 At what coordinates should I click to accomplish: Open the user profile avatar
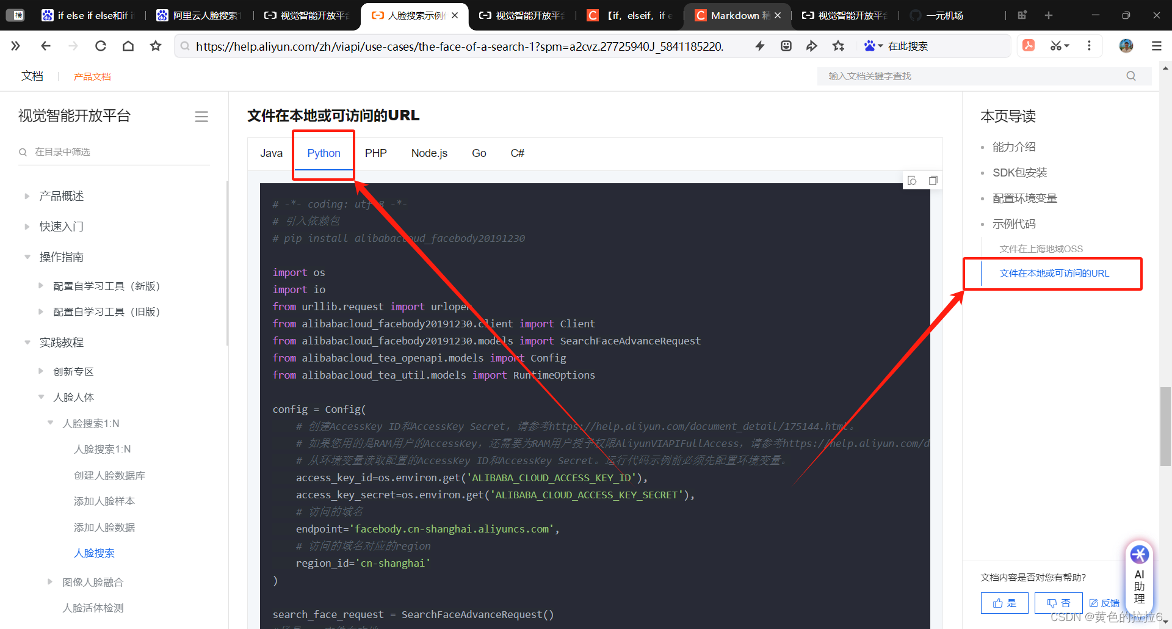(x=1126, y=46)
